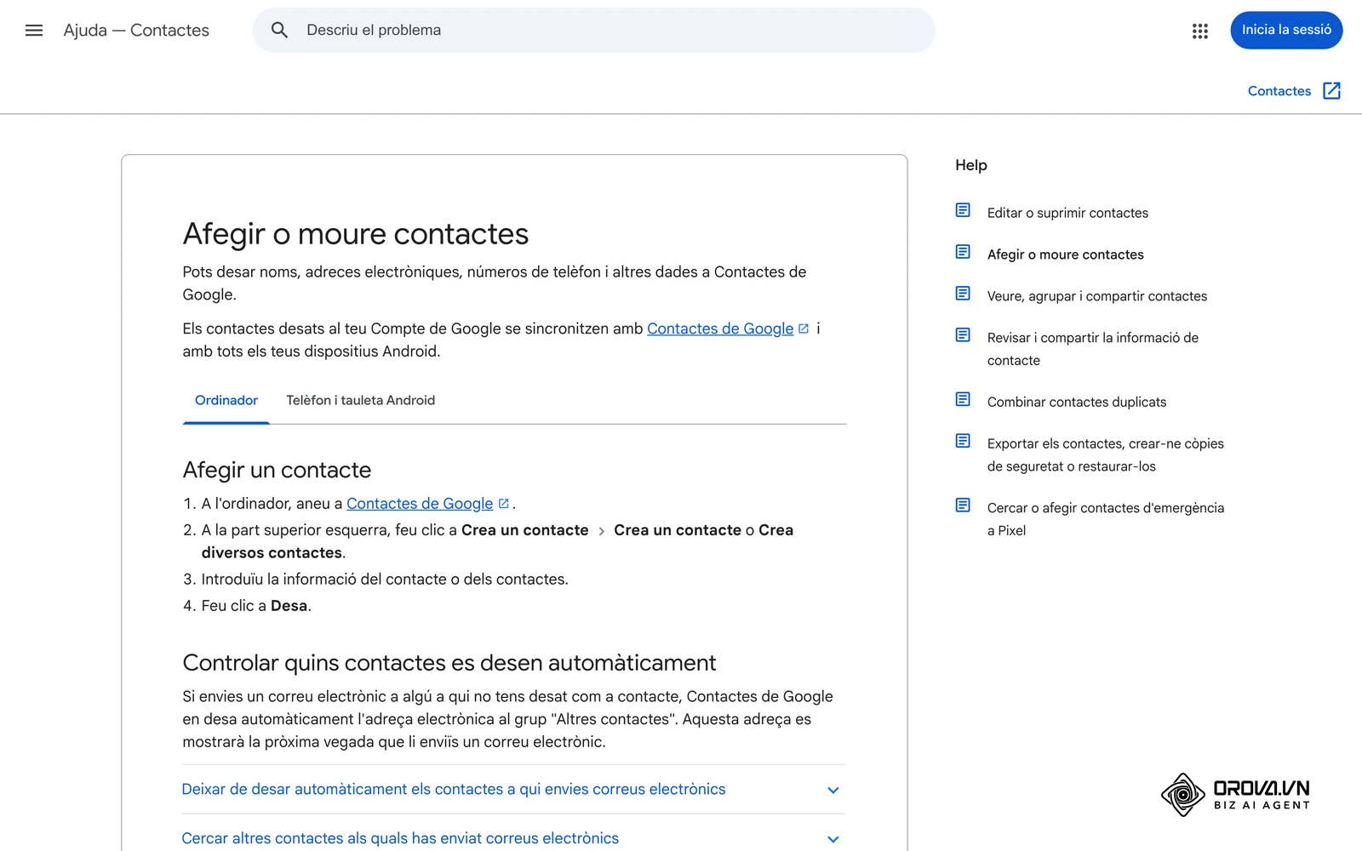The image size is (1362, 851).
Task: Click article icon for Veure, agrupar i compartir
Action: click(x=963, y=294)
